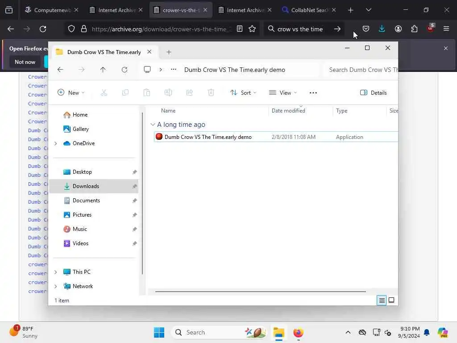Screen dimensions: 457x343
Task: Sort by Date modified column
Action: point(288,111)
